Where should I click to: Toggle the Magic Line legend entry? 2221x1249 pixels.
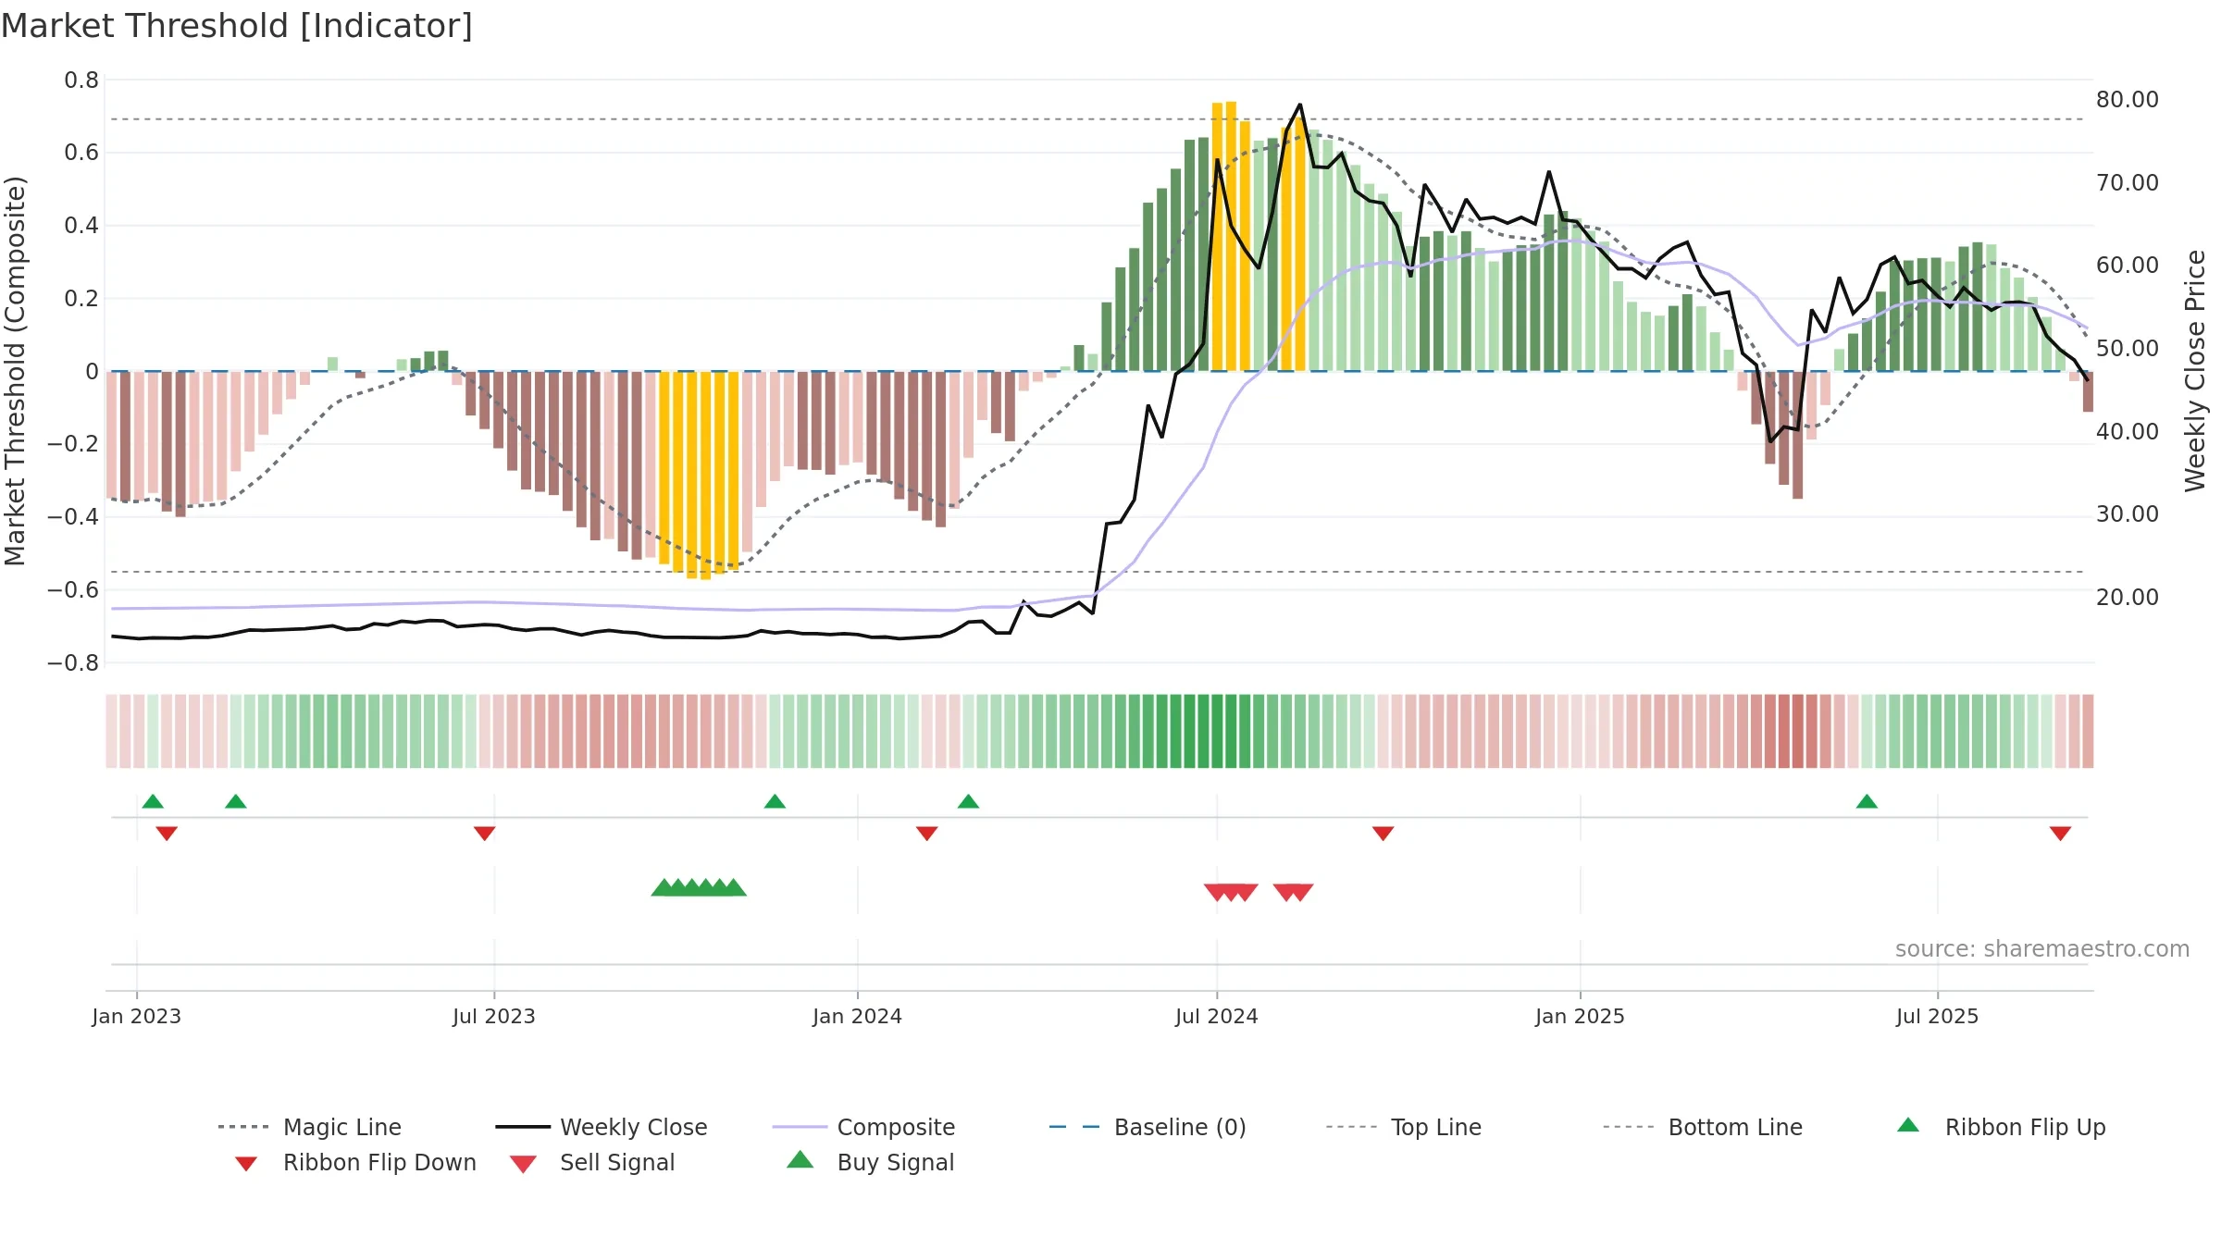click(310, 1127)
